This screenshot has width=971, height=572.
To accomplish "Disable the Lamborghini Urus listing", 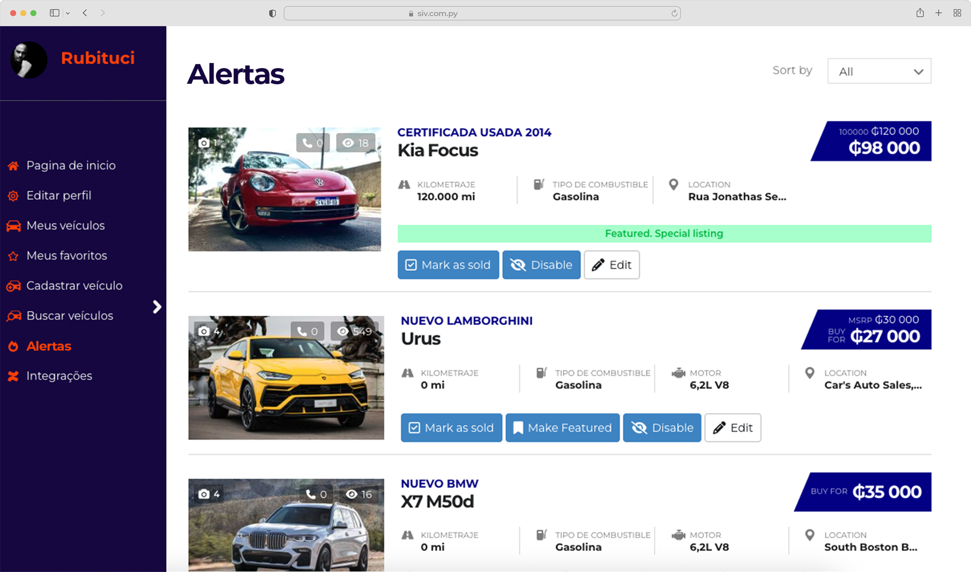I will point(662,428).
